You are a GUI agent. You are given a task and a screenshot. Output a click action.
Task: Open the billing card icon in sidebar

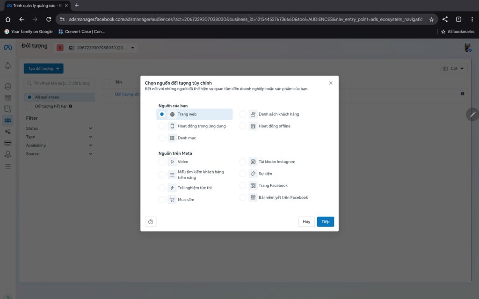pos(7,143)
